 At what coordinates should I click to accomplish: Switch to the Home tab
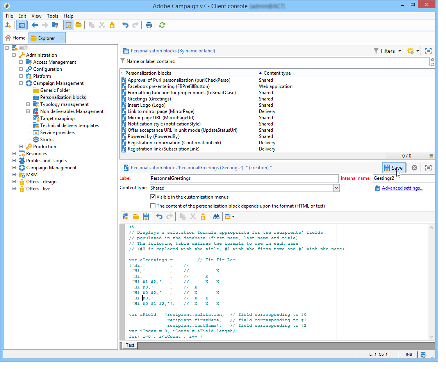coord(16,38)
